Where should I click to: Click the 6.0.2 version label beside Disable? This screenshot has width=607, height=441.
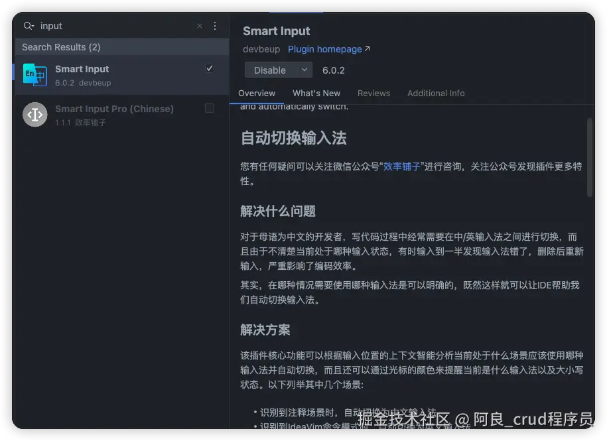[x=333, y=70]
